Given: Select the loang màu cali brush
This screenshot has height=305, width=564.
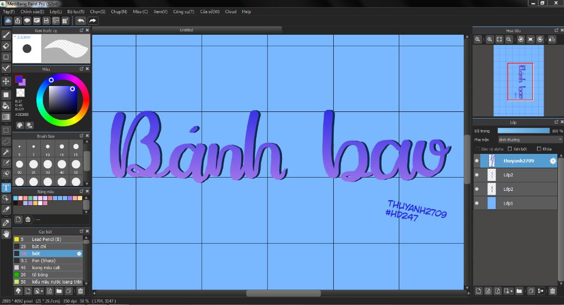Looking at the screenshot, I should click(48, 267).
